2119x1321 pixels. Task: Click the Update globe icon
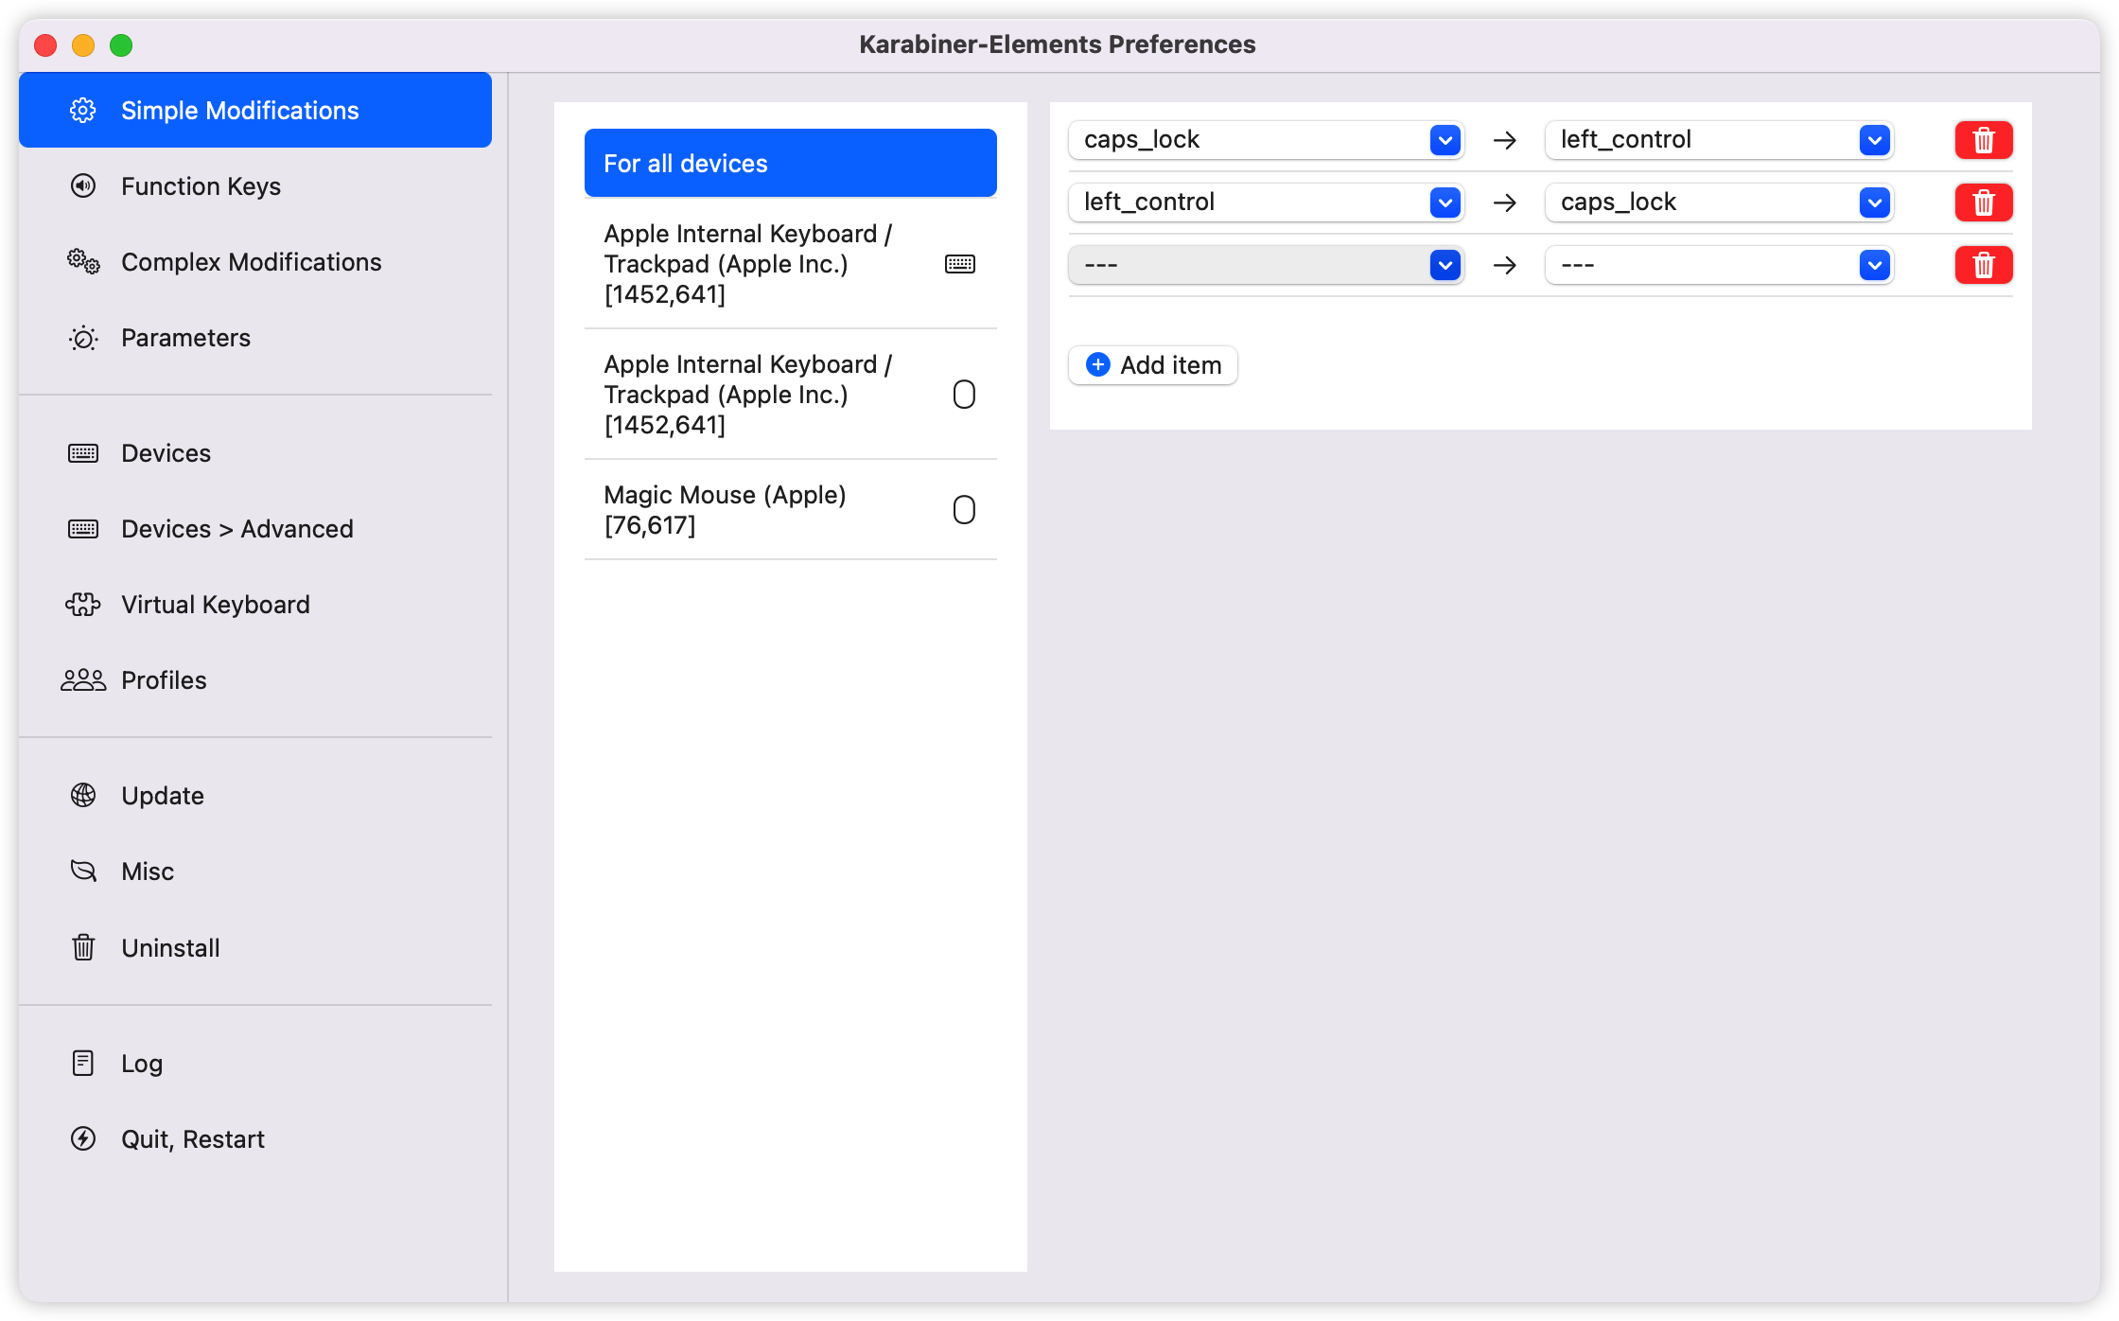coord(83,796)
